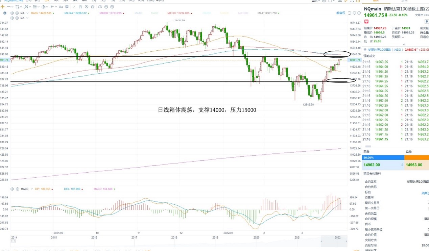The height and width of the screenshot is (251, 429).
Task: Remove the MACD indicator panel
Action: click(17, 189)
